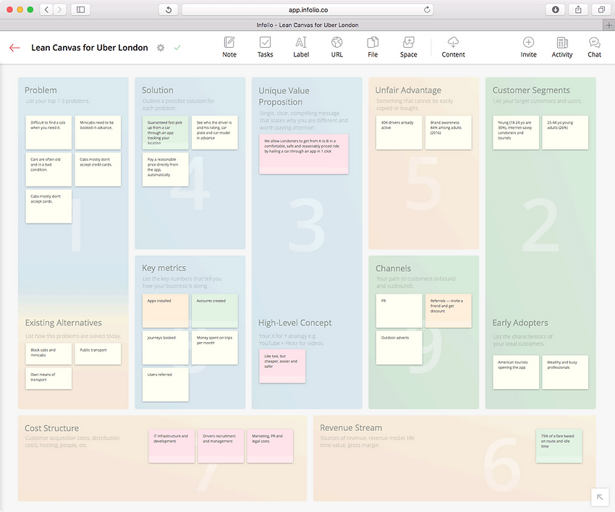Open Safari downloads list
Viewport: 615px width, 512px height.
(555, 9)
